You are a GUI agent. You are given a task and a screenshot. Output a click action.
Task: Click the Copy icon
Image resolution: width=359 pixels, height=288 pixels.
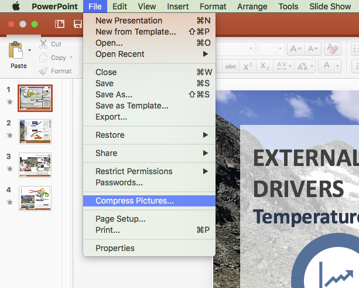click(43, 57)
